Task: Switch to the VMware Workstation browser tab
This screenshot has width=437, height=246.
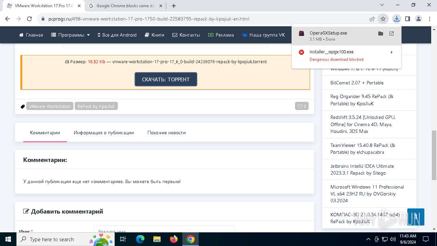Action: (43, 6)
